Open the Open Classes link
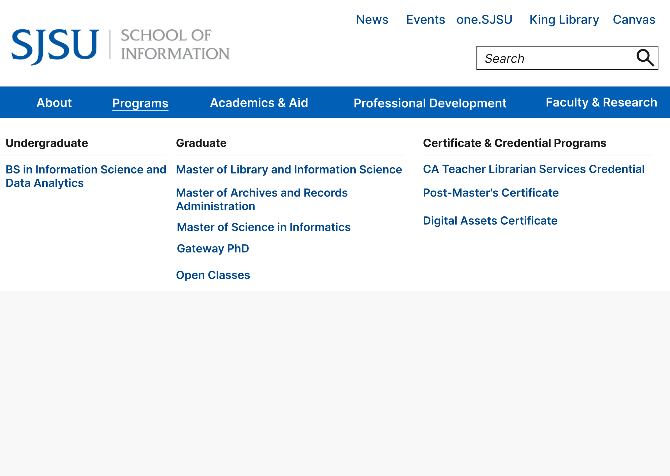Image resolution: width=670 pixels, height=476 pixels. click(x=213, y=275)
